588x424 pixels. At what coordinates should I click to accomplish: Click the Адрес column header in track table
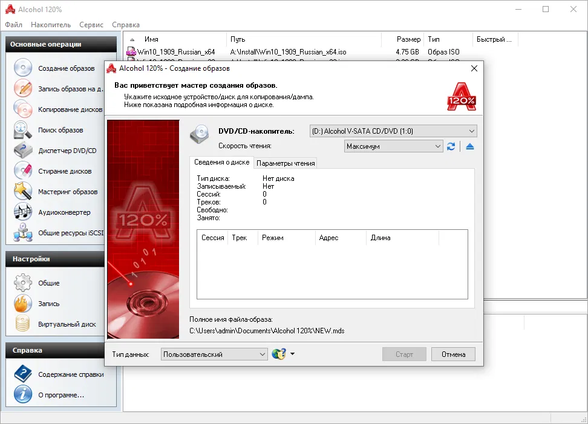[x=341, y=238]
